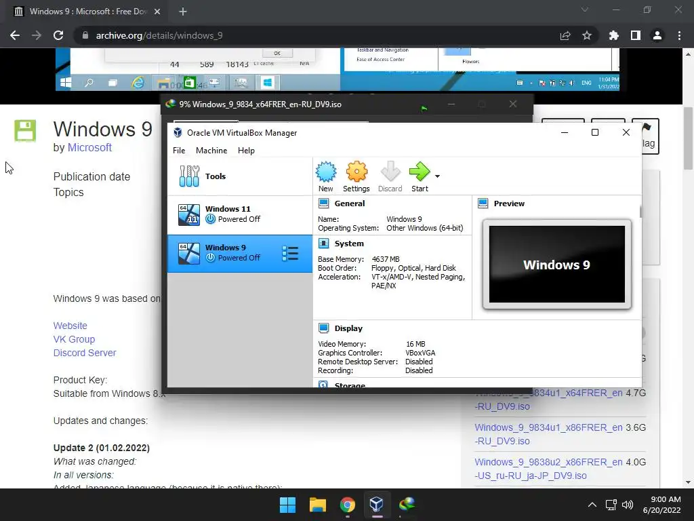Open Chrome profile avatar icon
The height and width of the screenshot is (521, 694).
[657, 35]
